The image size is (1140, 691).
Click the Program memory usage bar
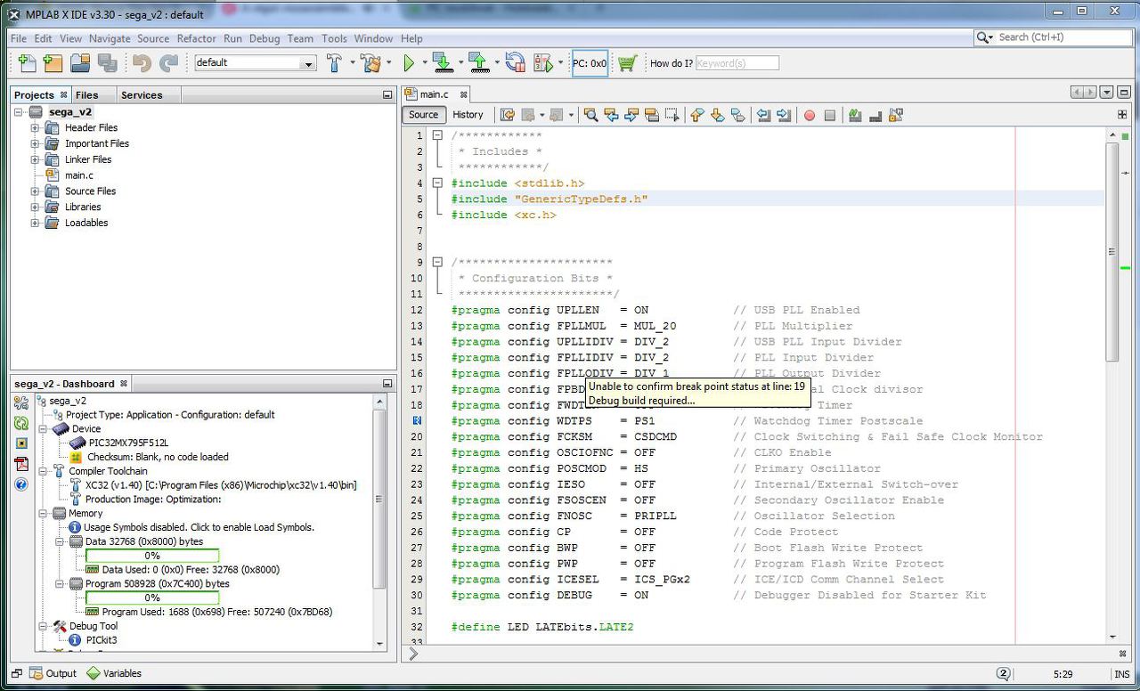click(152, 598)
